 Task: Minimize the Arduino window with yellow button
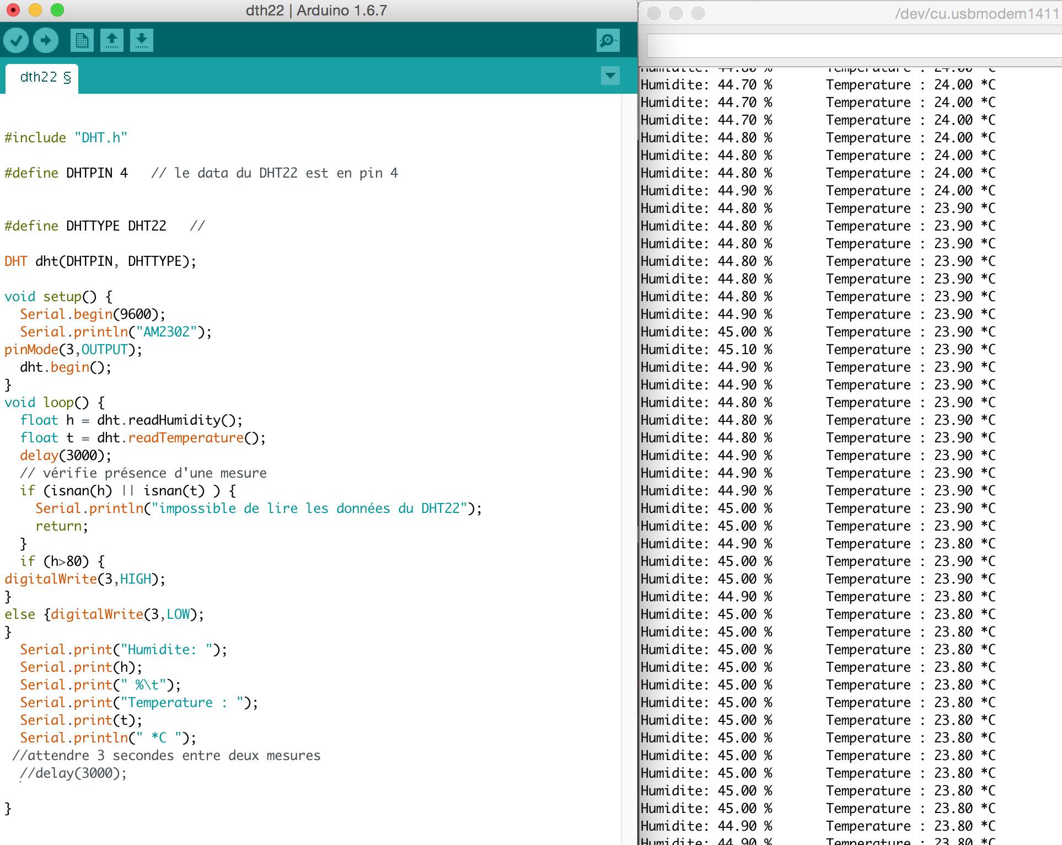[x=35, y=10]
